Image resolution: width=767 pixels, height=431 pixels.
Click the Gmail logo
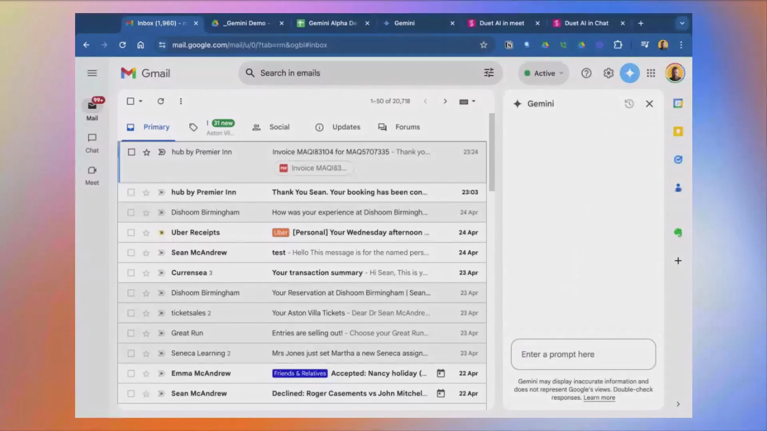coord(145,73)
